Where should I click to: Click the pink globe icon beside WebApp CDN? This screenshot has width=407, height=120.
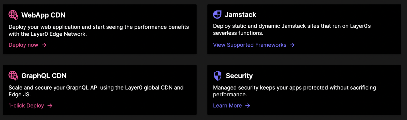13,15
